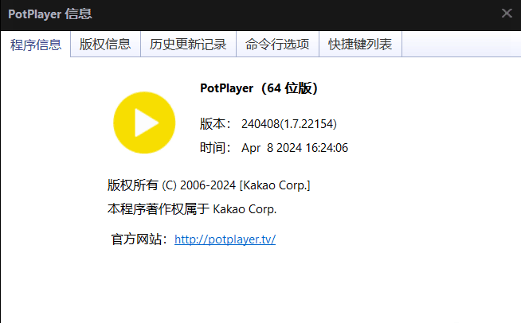
Task: Go to the 命令行选项 tab
Action: [x=277, y=44]
